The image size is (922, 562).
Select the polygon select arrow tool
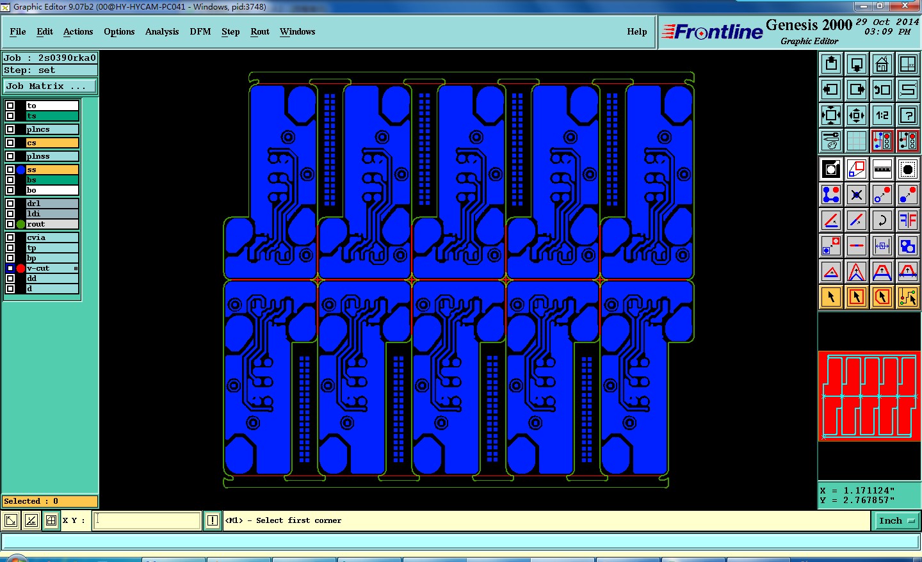[882, 297]
